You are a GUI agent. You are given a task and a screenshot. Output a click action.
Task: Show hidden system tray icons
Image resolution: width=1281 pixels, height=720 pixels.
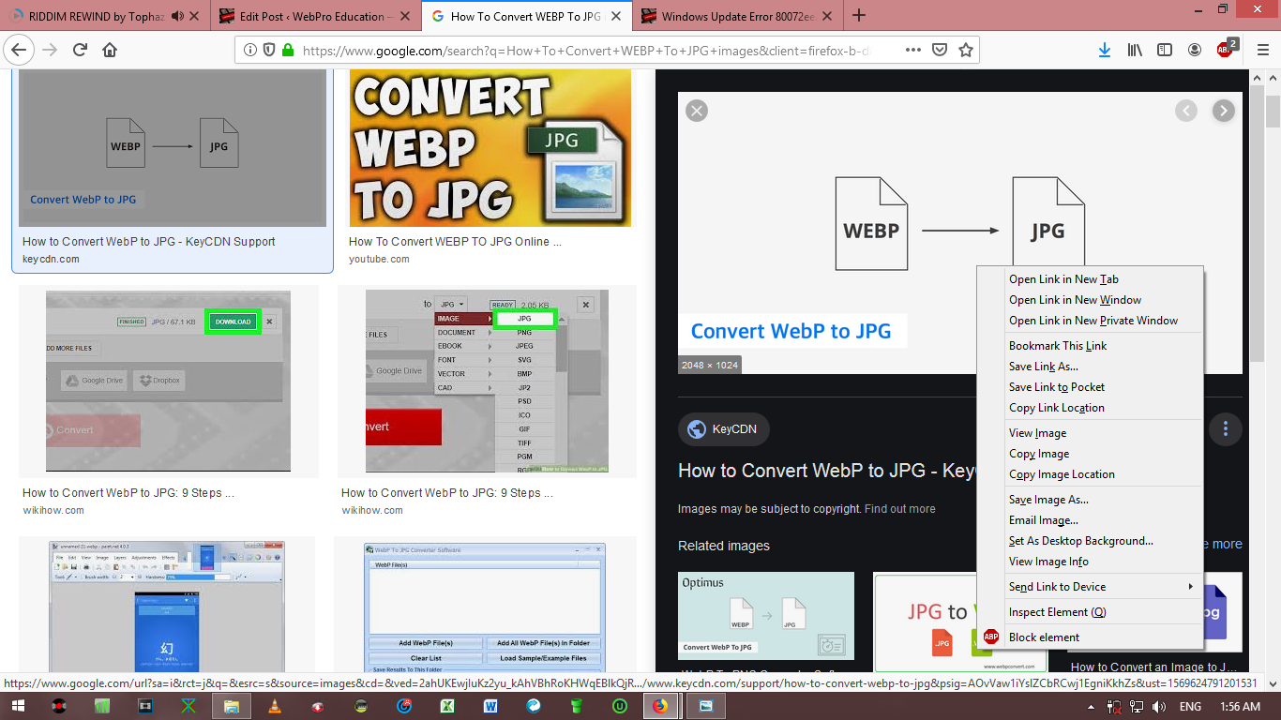pos(1091,707)
